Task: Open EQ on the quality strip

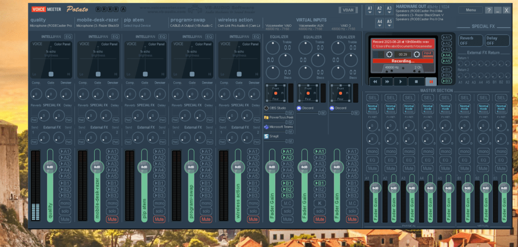Action: (68, 36)
